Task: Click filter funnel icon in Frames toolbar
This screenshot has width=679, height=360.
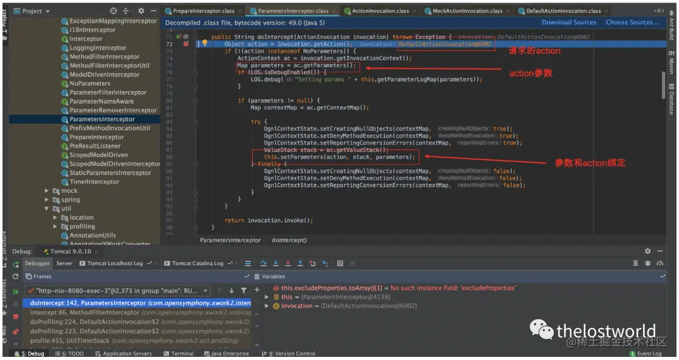Action: (244, 290)
